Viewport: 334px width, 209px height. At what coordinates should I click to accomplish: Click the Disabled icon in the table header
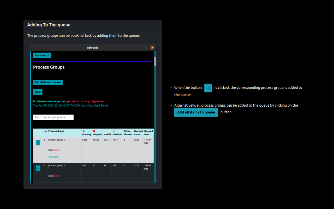pos(114,131)
